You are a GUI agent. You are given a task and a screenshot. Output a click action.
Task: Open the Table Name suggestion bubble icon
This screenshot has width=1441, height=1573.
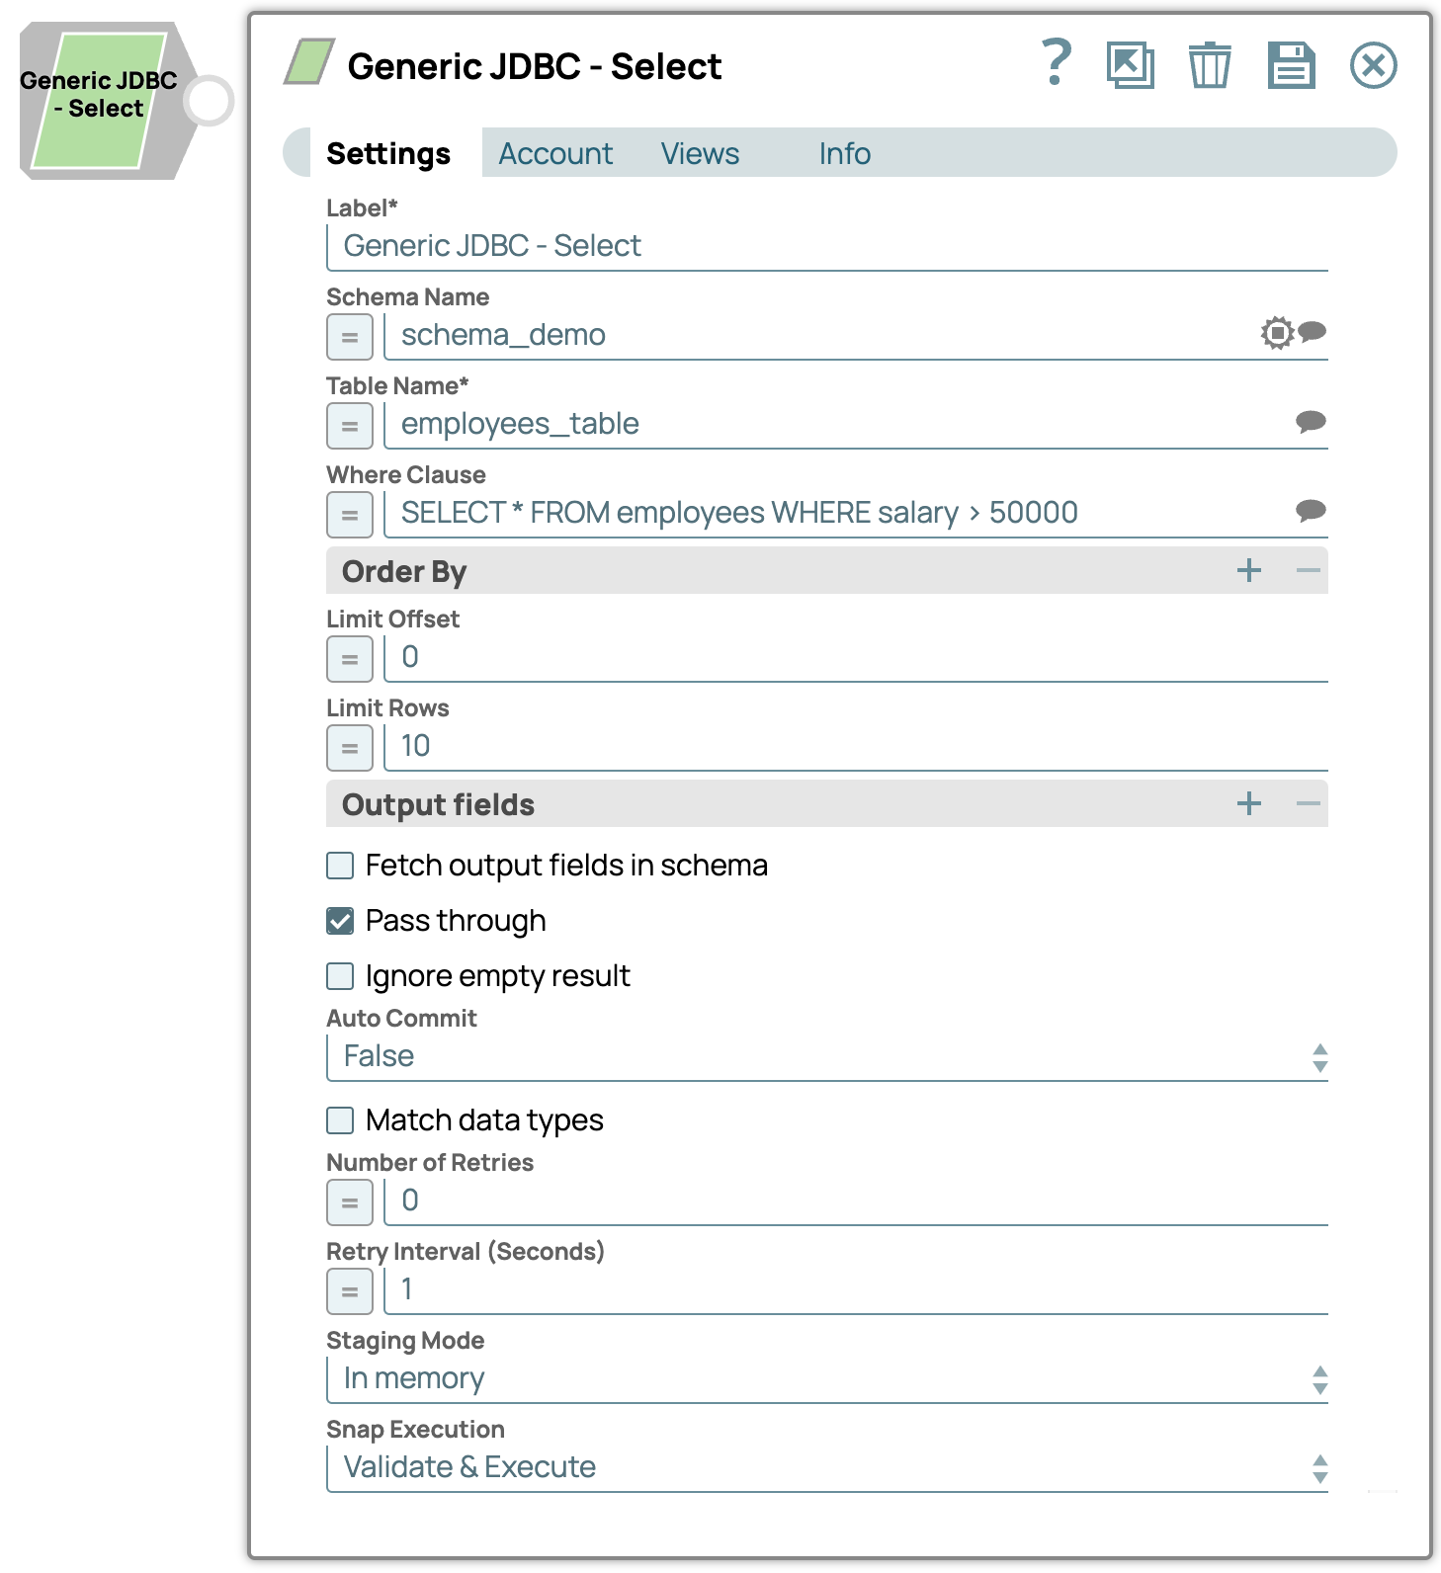[x=1311, y=422]
